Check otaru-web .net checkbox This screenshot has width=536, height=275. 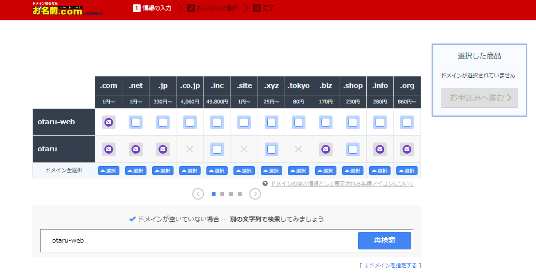[x=136, y=122]
